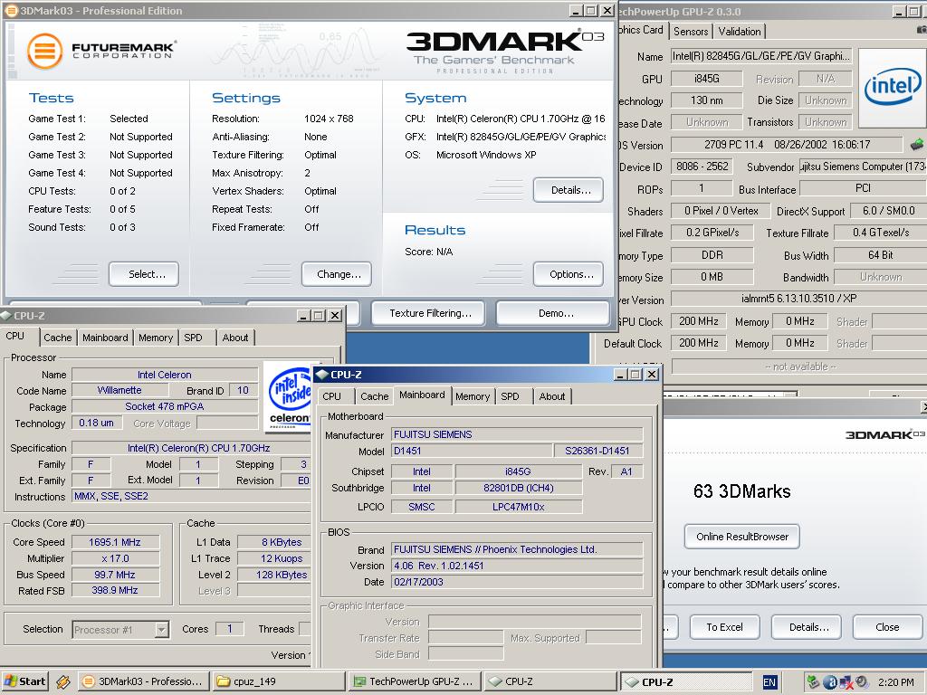Select Memory tab in front CPU-Z window
Viewport: 927px width, 695px height.
tap(473, 396)
